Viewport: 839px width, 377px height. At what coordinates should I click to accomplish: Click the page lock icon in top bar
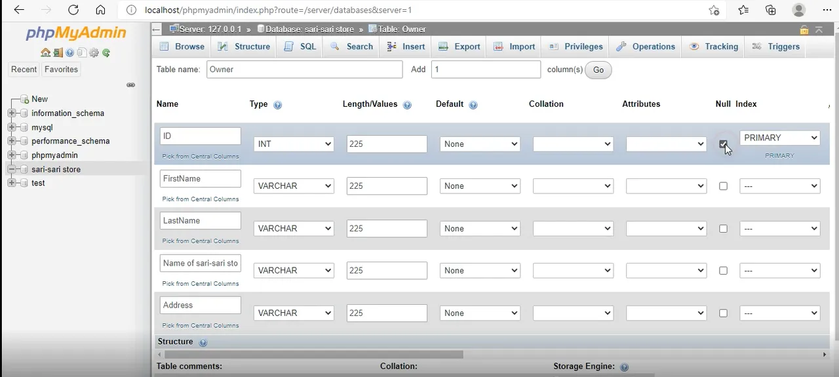(x=804, y=30)
